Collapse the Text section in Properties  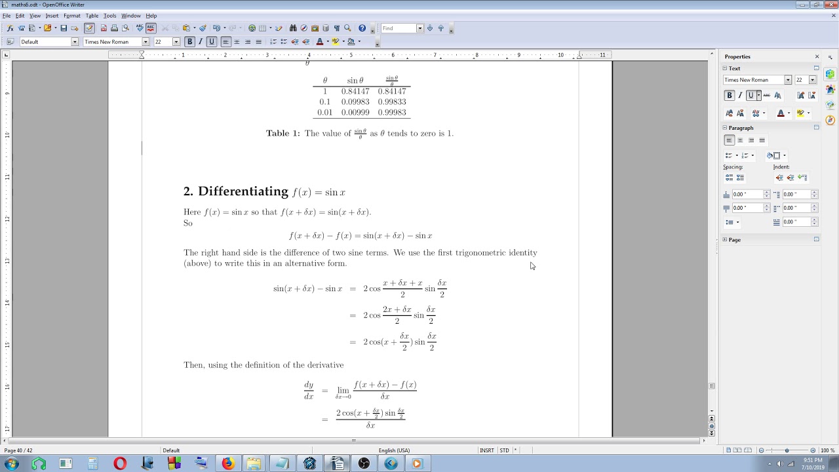[x=725, y=68]
